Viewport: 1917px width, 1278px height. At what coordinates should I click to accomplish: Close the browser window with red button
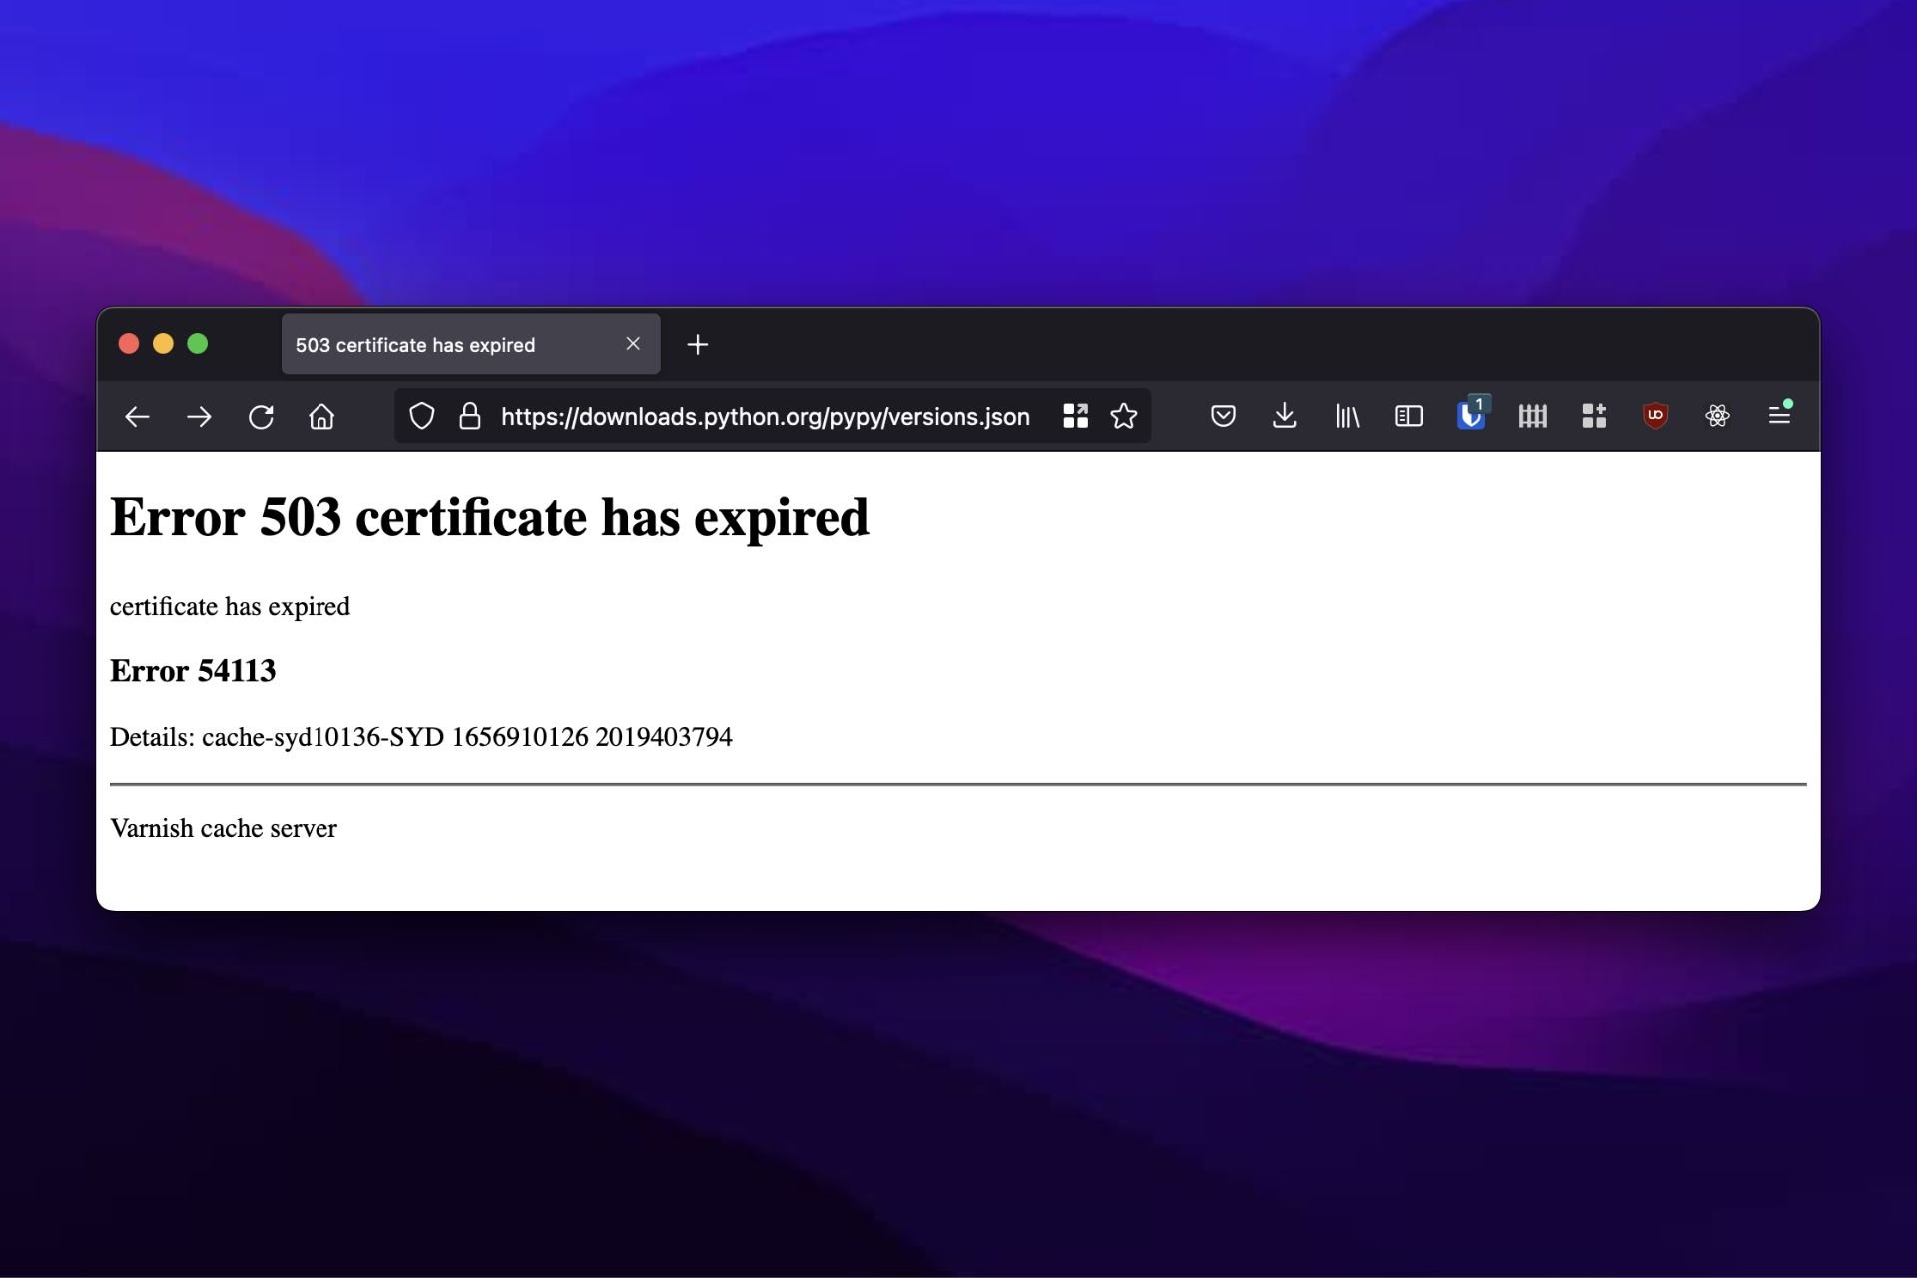[x=129, y=344]
